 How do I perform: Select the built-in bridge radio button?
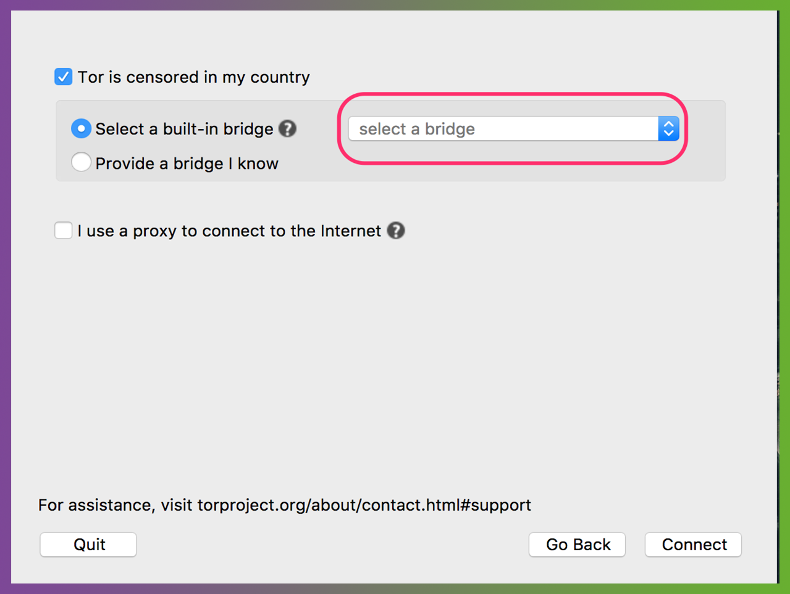point(81,129)
